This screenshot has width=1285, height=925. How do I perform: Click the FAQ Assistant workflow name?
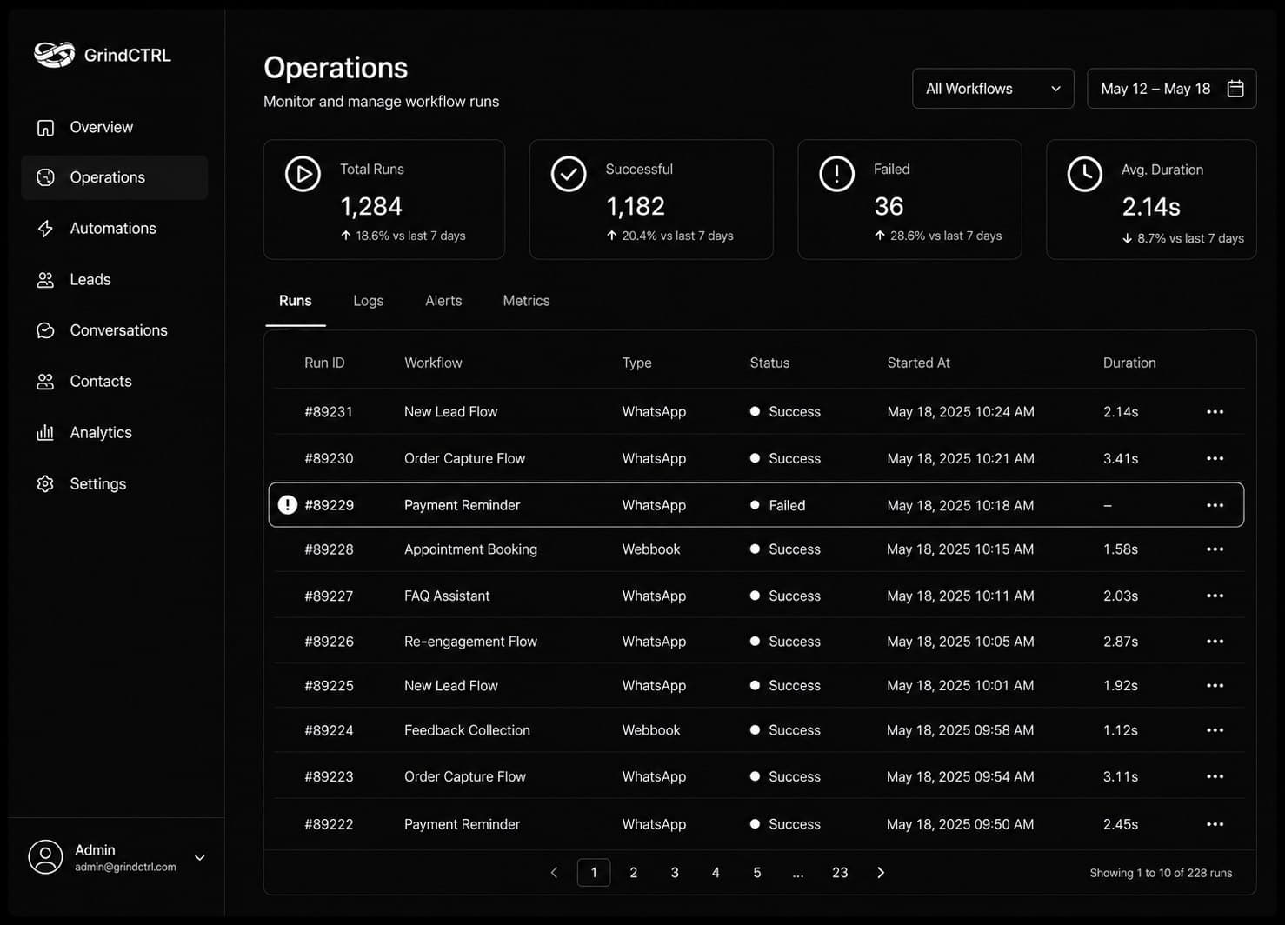[447, 596]
